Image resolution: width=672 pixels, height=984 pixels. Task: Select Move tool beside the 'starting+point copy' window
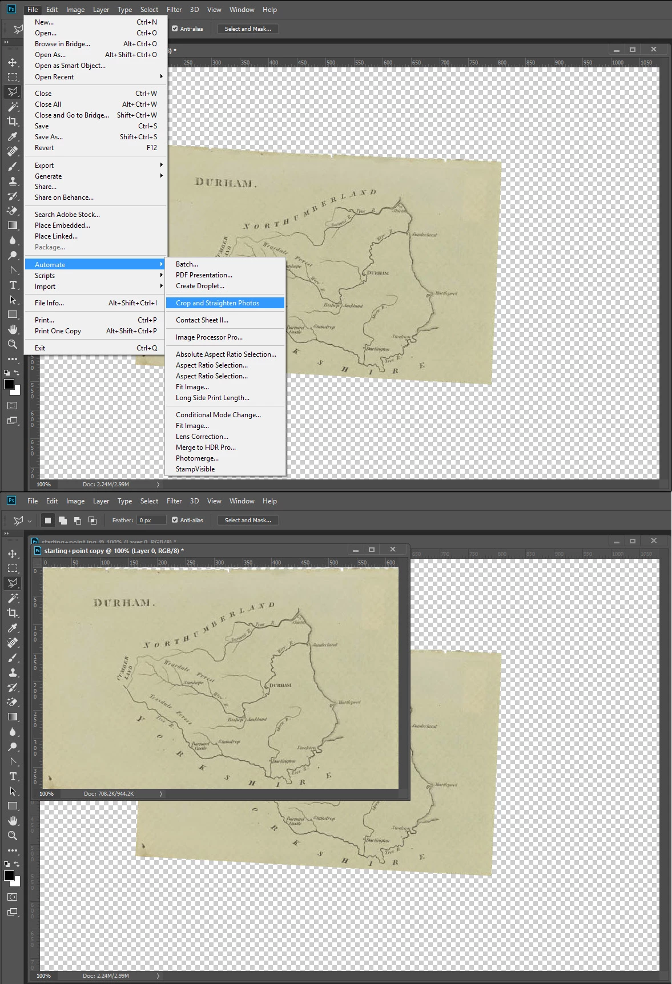point(13,554)
